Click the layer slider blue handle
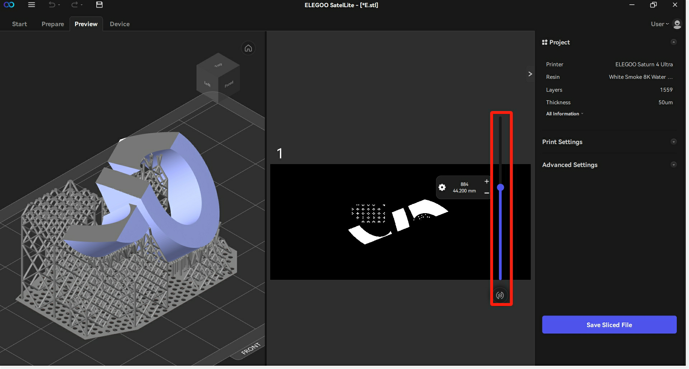689x369 pixels. [500, 187]
